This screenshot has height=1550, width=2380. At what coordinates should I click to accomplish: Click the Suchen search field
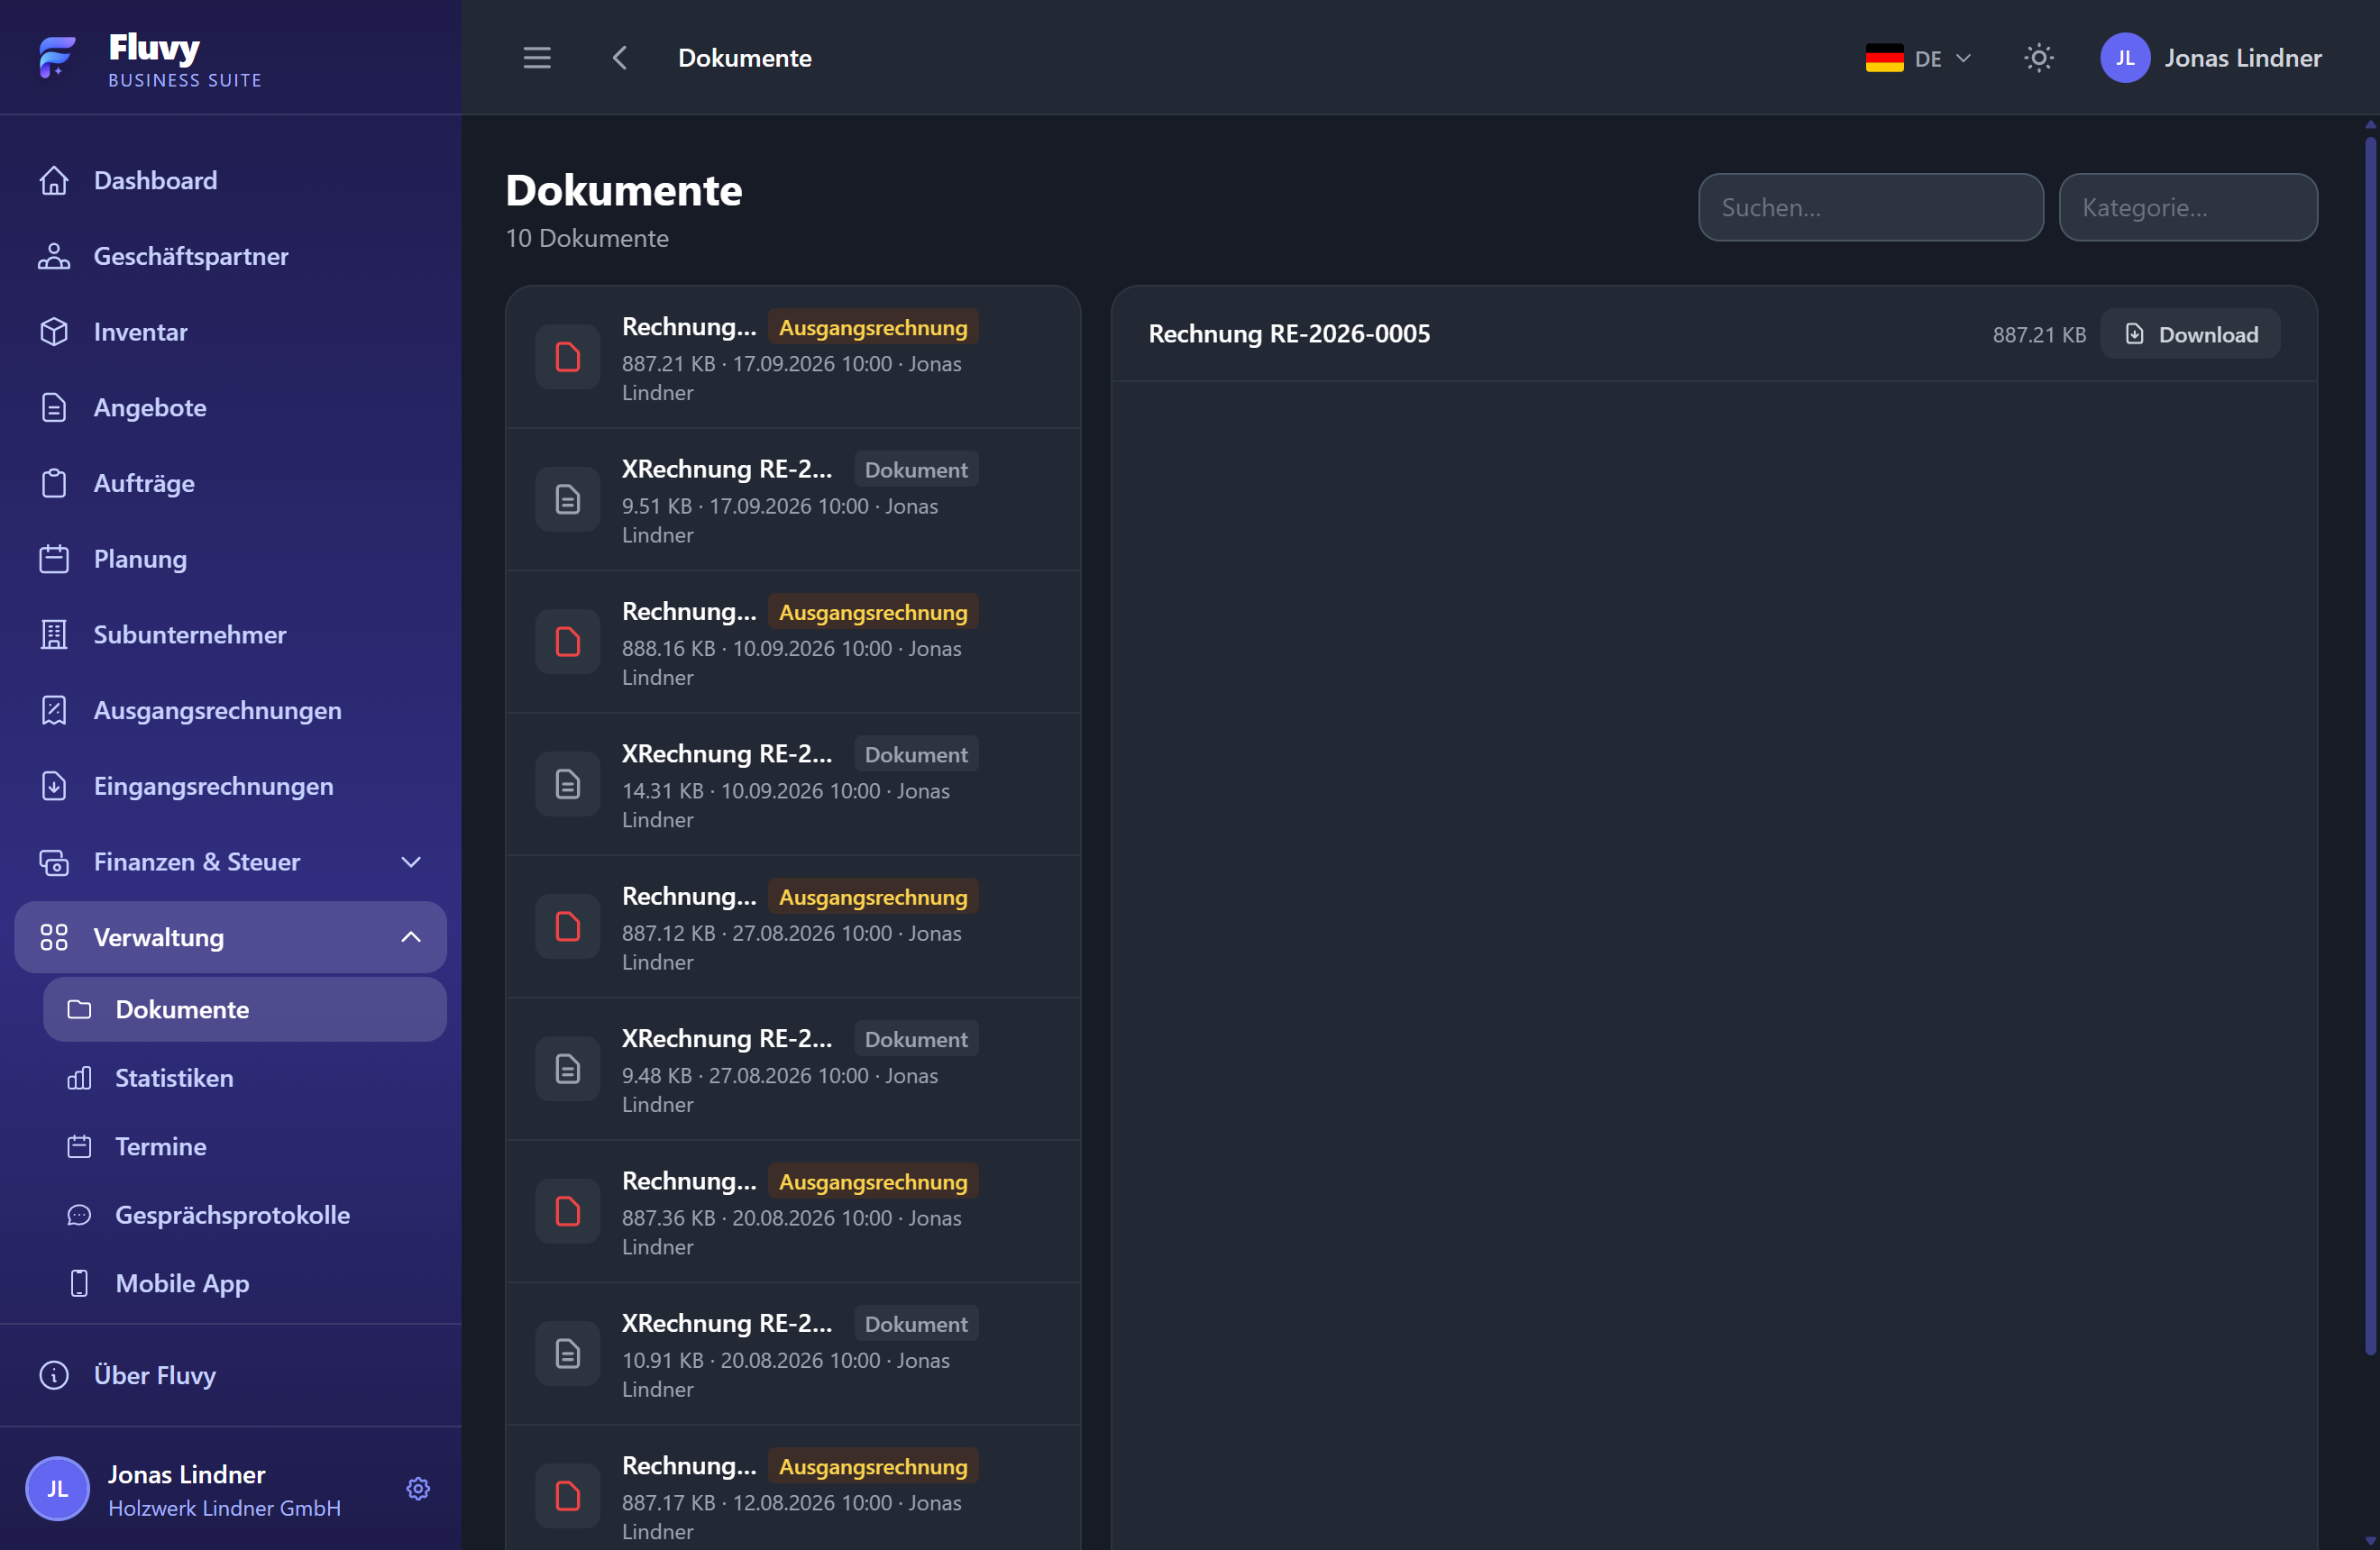pyautogui.click(x=1870, y=208)
